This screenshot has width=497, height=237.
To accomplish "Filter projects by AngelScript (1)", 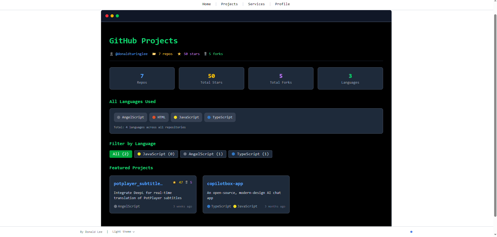I will [203, 154].
